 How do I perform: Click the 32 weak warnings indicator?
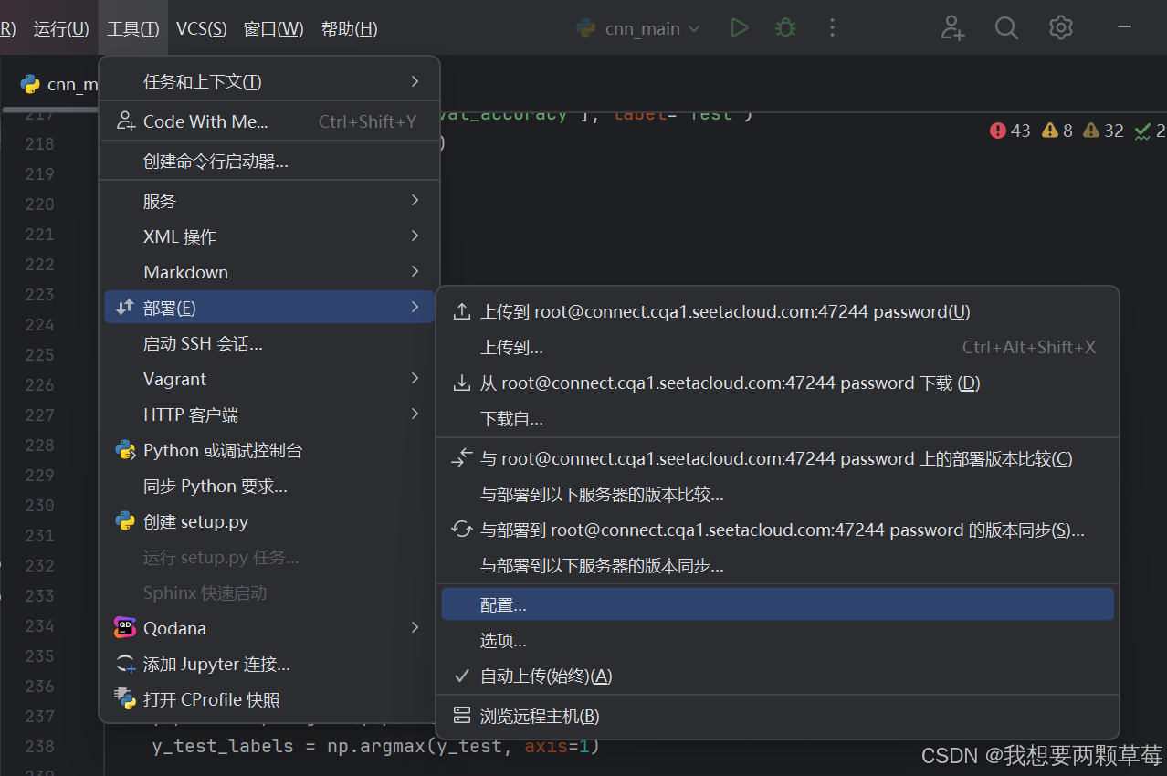[1102, 131]
